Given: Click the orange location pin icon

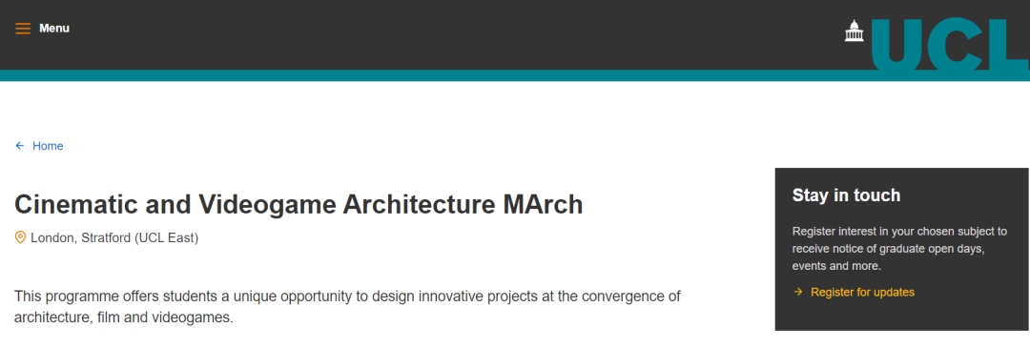Looking at the screenshot, I should (x=20, y=237).
